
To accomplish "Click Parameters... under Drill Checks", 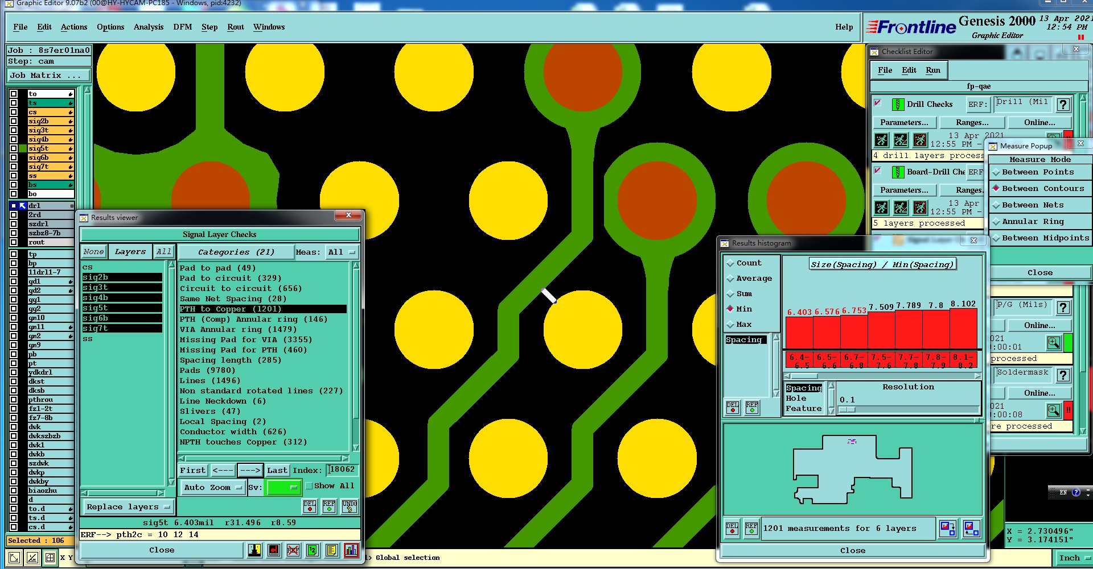I will pyautogui.click(x=904, y=123).
